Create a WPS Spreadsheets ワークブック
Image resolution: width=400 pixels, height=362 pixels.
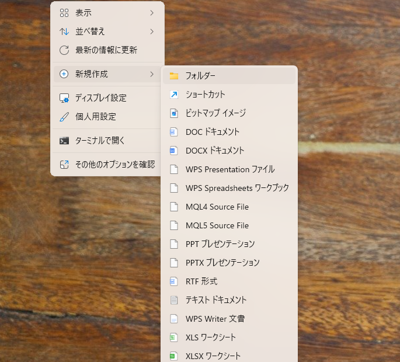[229, 188]
